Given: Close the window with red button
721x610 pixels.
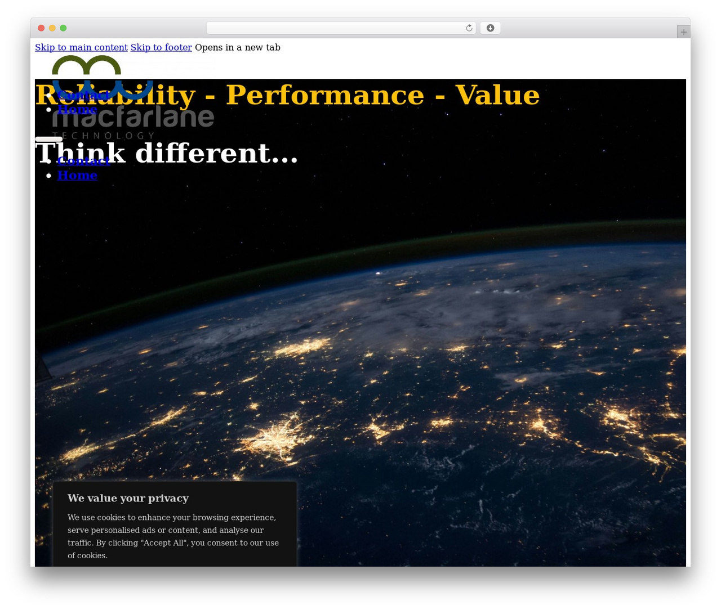Looking at the screenshot, I should click(x=41, y=28).
